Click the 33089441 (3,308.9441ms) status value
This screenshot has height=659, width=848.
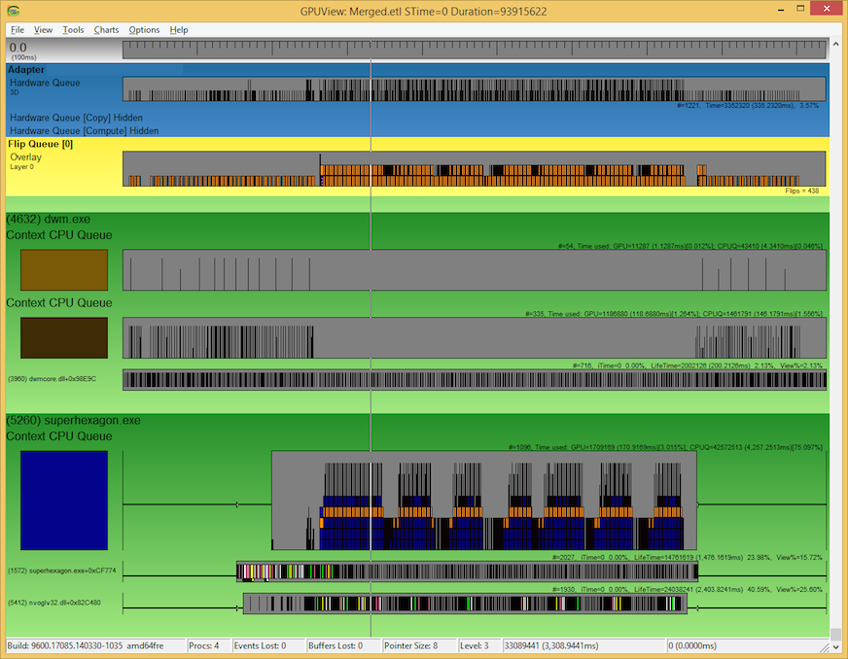(x=551, y=645)
